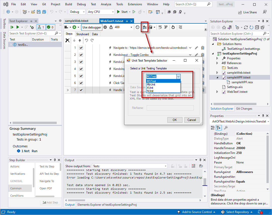Open the unit testing template combo box arrow

point(178,76)
